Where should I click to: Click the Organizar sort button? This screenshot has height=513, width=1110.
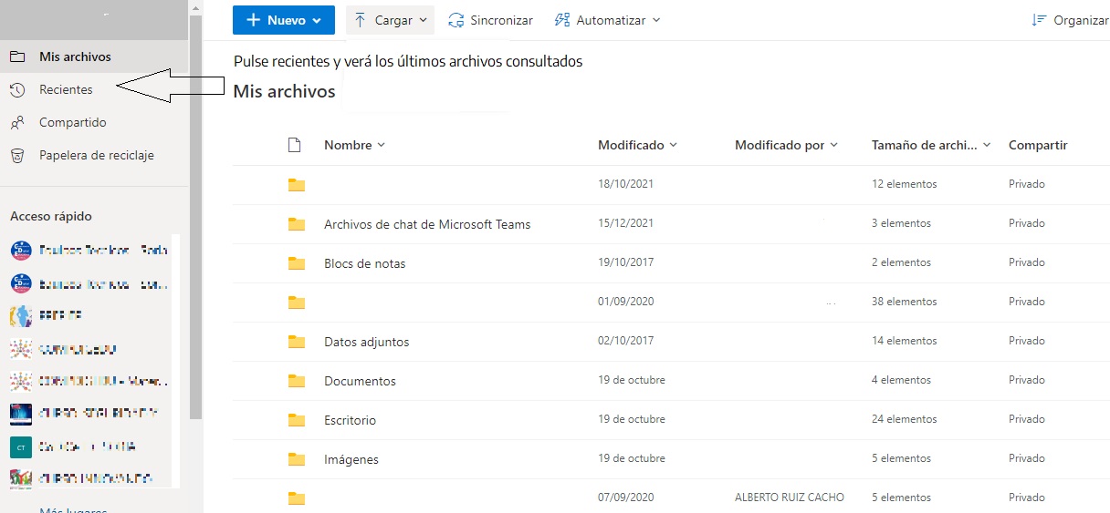1070,20
